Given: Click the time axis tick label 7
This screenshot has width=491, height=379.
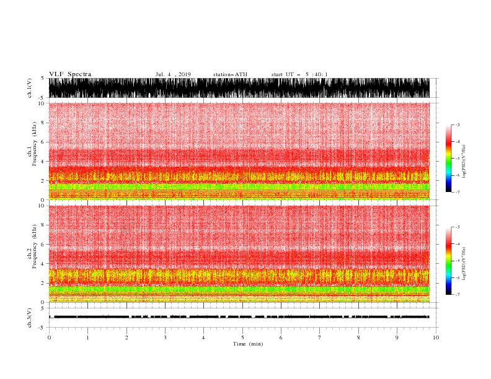Looking at the screenshot, I should tap(319, 338).
